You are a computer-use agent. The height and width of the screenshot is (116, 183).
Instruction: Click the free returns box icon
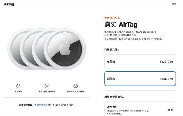(x=75, y=86)
